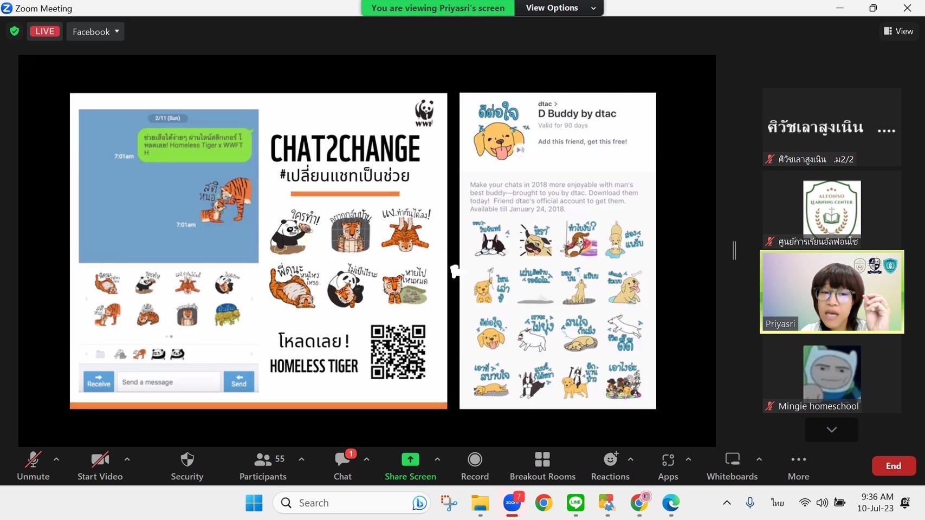Unmute the microphone
The image size is (925, 520).
coord(33,466)
